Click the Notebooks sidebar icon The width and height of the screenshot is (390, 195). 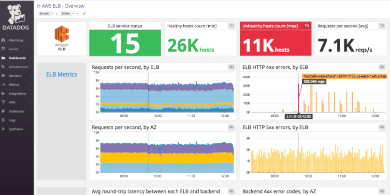[3, 111]
